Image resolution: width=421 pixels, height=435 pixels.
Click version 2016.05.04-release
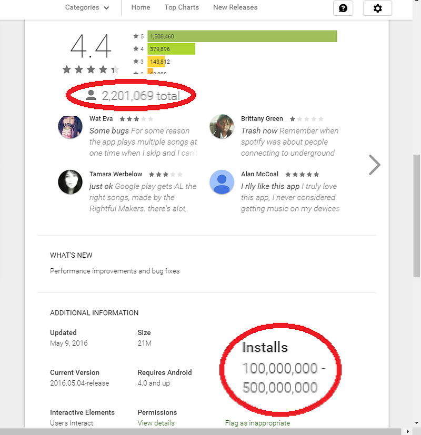point(79,383)
